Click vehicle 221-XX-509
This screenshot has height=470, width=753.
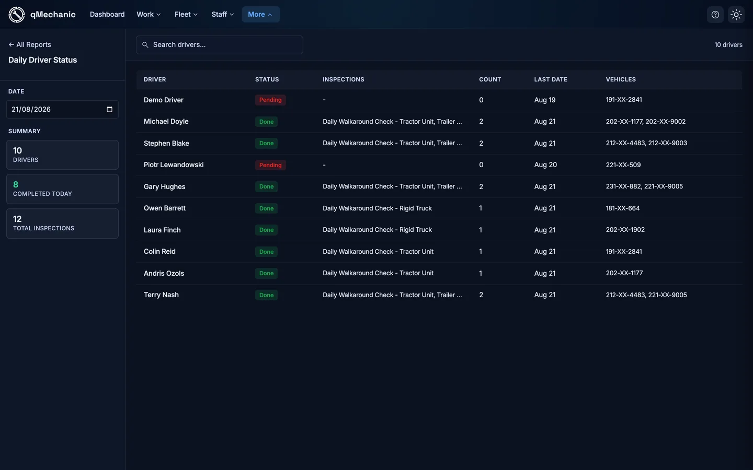point(623,165)
